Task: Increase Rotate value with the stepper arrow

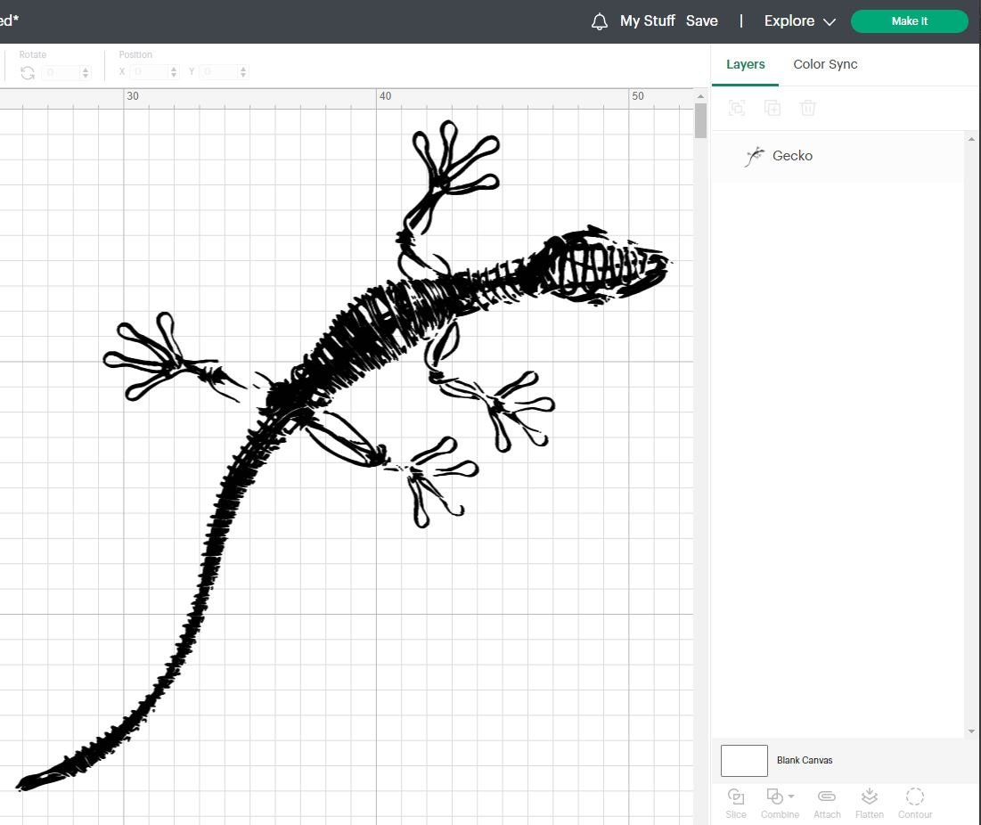Action: [87, 68]
